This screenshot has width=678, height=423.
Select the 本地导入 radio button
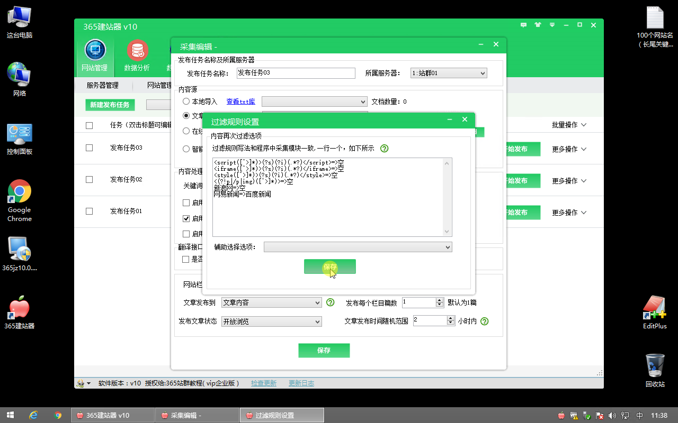click(186, 102)
